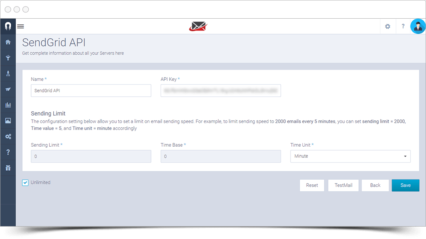
Task: Open the funnel icon in sidebar
Action: point(8,58)
